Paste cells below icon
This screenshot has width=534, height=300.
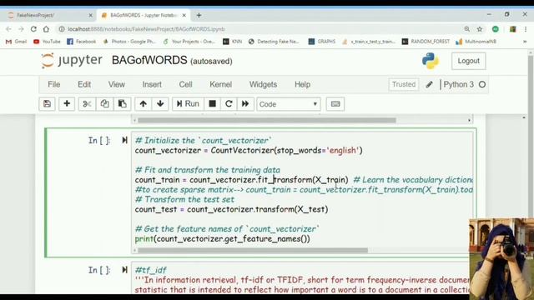(123, 103)
